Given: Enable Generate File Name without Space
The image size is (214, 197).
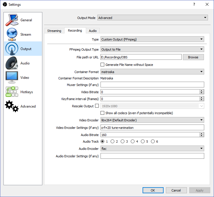Looking at the screenshot, I should click(x=102, y=65).
